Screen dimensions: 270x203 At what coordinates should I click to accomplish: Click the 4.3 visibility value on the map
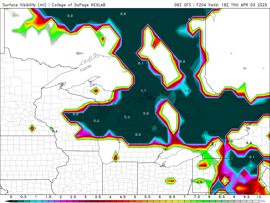(x=258, y=180)
